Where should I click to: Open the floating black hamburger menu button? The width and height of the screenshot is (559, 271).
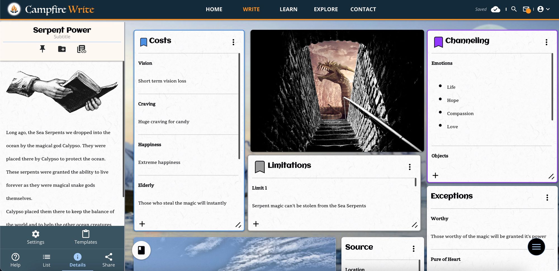(x=536, y=247)
